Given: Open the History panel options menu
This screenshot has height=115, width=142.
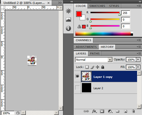Looking at the screenshot, I should click(139, 47).
